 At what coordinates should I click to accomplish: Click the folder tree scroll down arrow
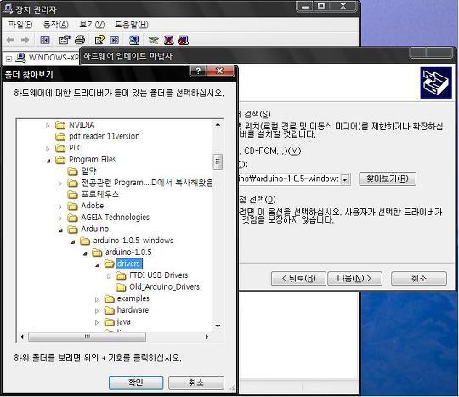pos(218,326)
